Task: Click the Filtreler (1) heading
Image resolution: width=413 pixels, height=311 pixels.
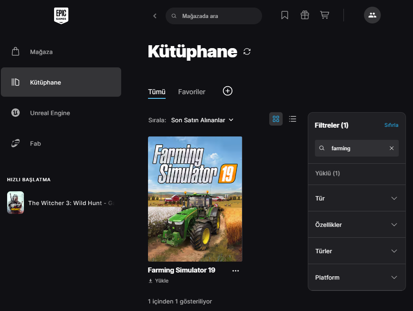Action: [x=331, y=125]
